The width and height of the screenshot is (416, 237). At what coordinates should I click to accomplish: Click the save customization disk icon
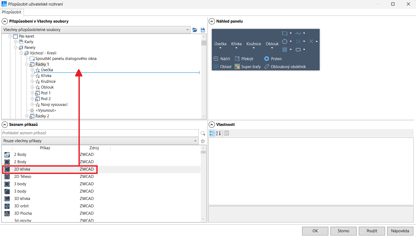pos(203,30)
